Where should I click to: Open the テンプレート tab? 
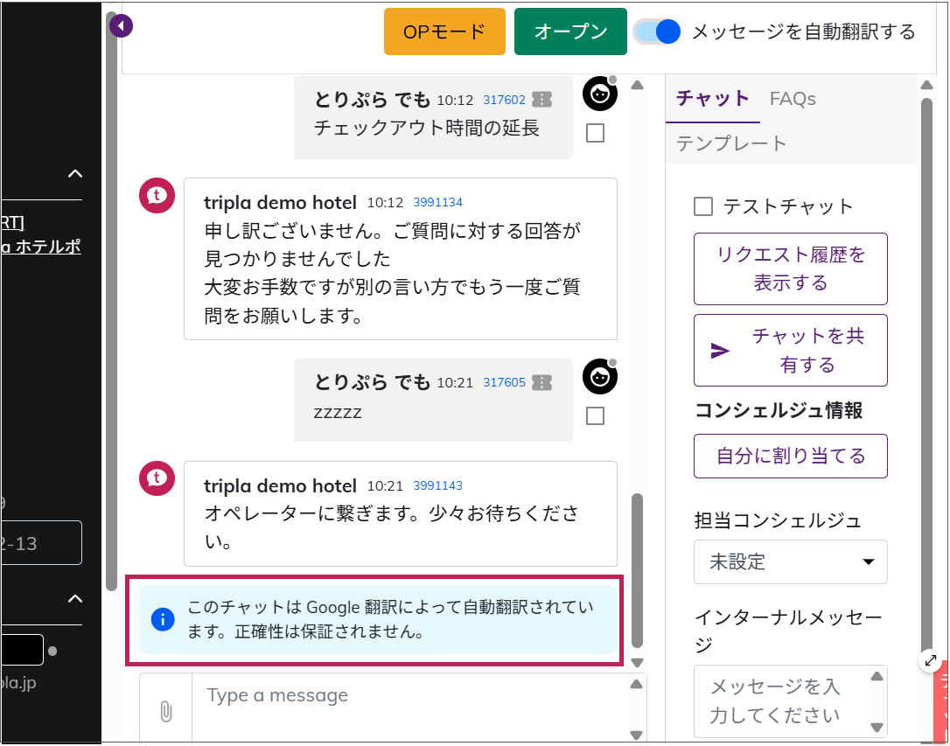(x=731, y=143)
